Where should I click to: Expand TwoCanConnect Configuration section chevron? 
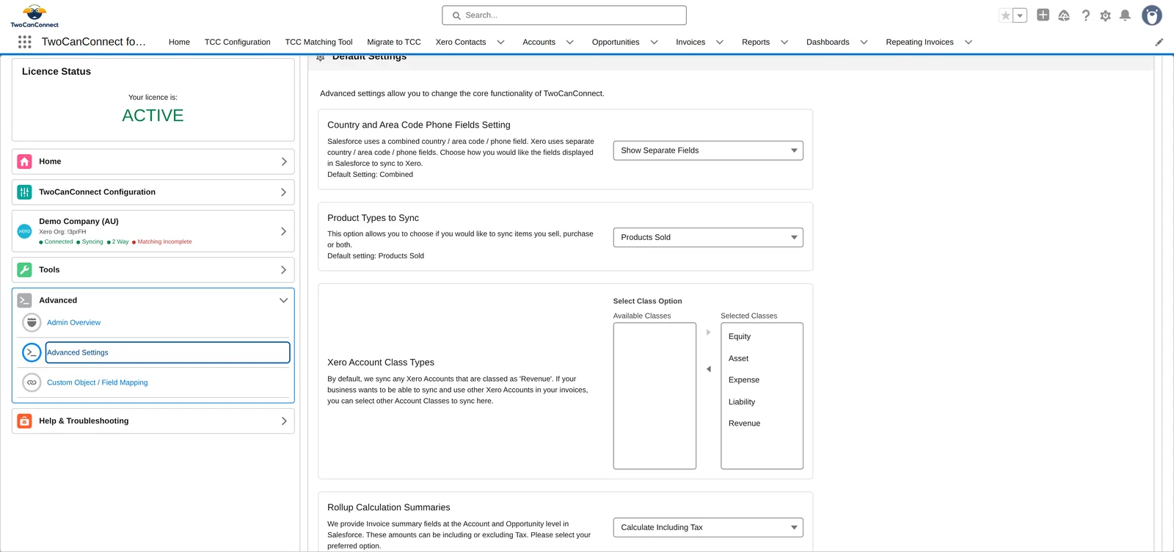284,192
